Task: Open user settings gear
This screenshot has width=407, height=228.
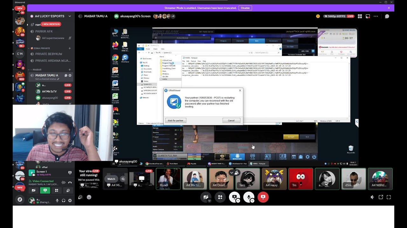Action: [x=70, y=200]
